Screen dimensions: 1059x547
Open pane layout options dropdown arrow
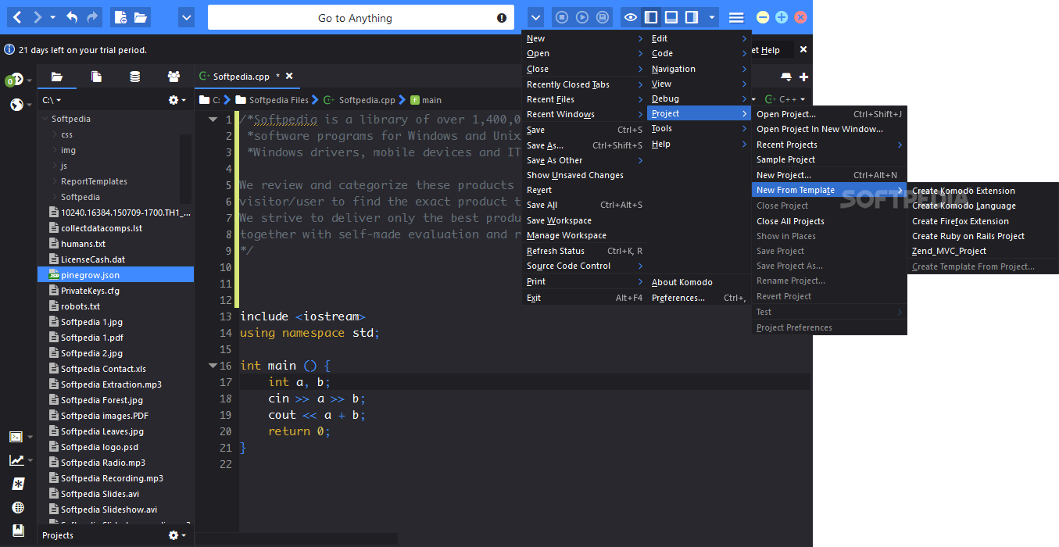(711, 17)
